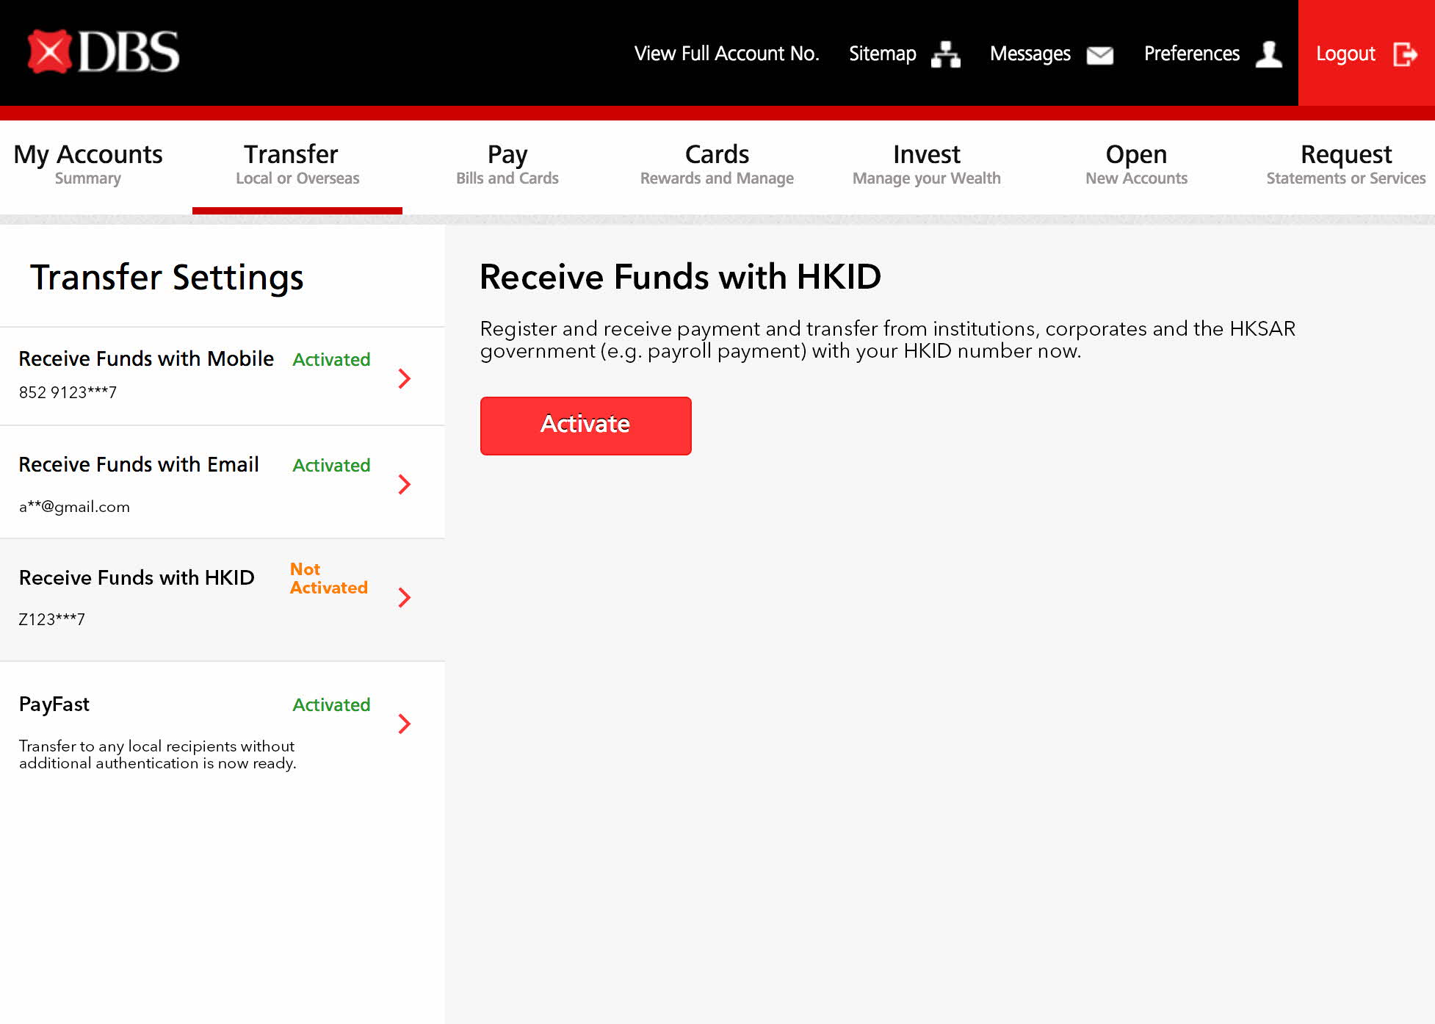This screenshot has width=1435, height=1024.
Task: Click the PayFast Activated status label
Action: tap(331, 704)
